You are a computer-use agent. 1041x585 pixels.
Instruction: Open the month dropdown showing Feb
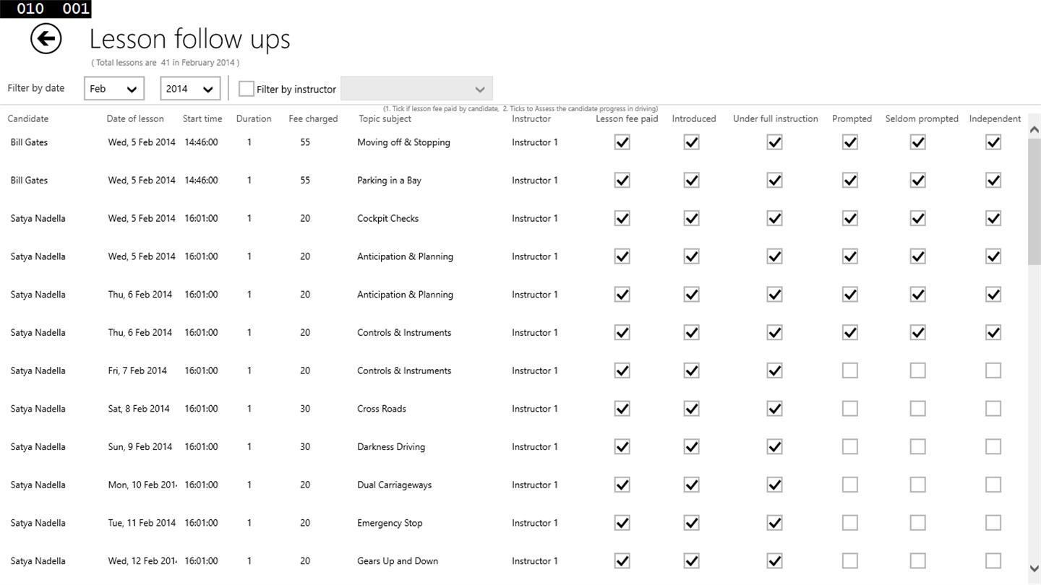(114, 89)
